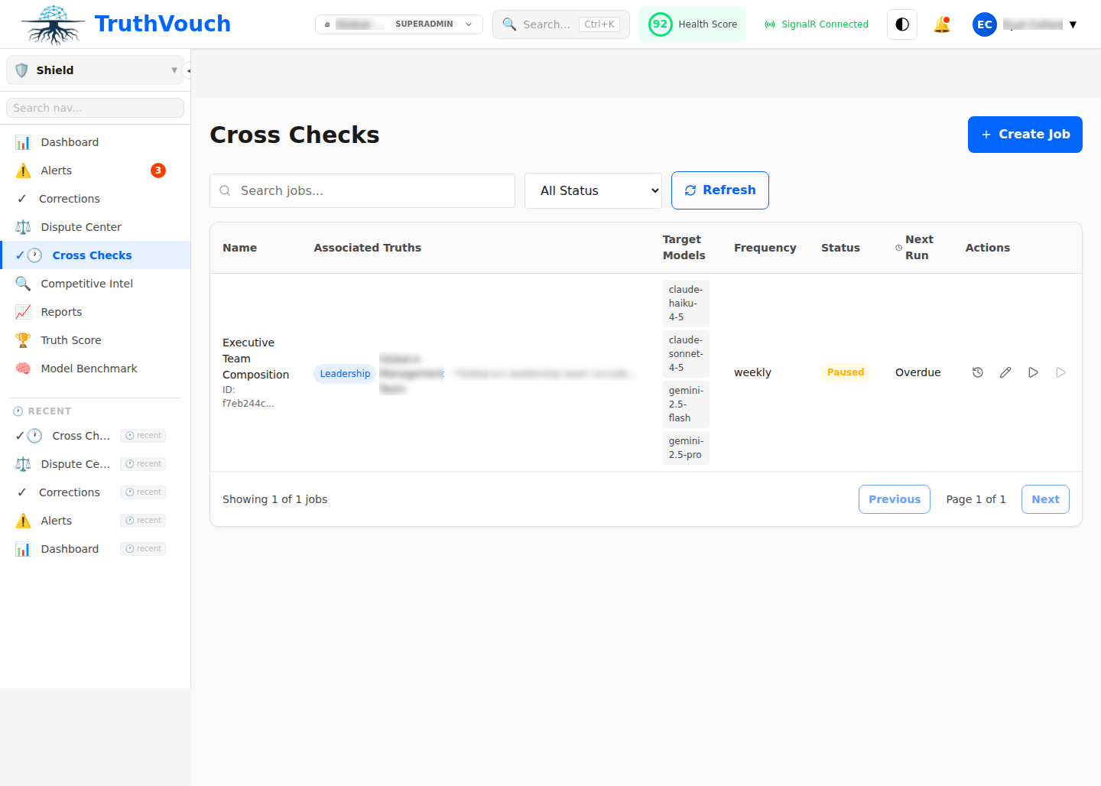Open the Truth Score page

tap(70, 339)
